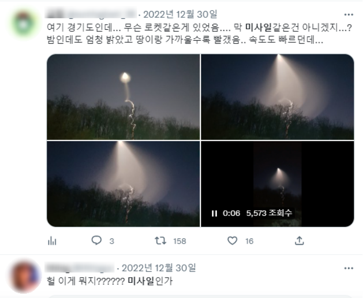The height and width of the screenshot is (298, 363).
Task: Like the tweet using the heart icon
Action: [x=232, y=240]
